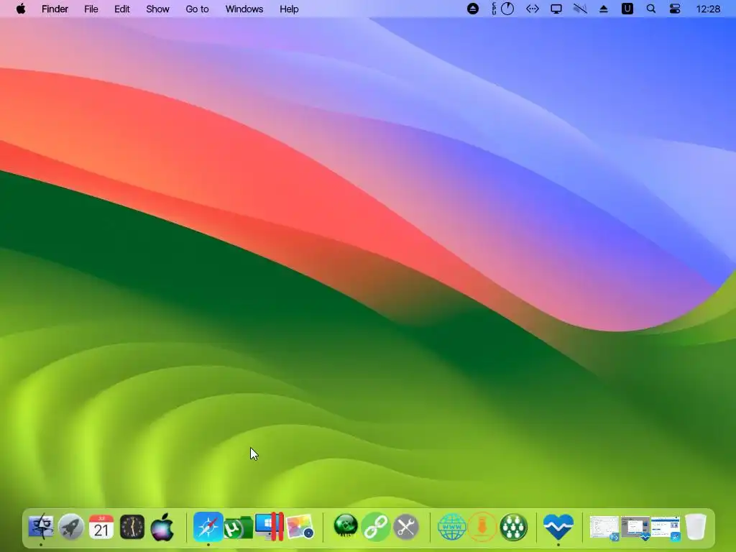Image resolution: width=736 pixels, height=552 pixels.
Task: Open the black U icon in menu bar
Action: tap(627, 9)
